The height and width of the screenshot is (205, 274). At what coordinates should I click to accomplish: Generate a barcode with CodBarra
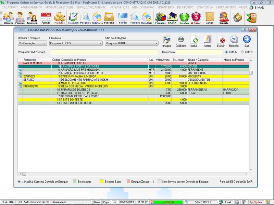(x=182, y=40)
